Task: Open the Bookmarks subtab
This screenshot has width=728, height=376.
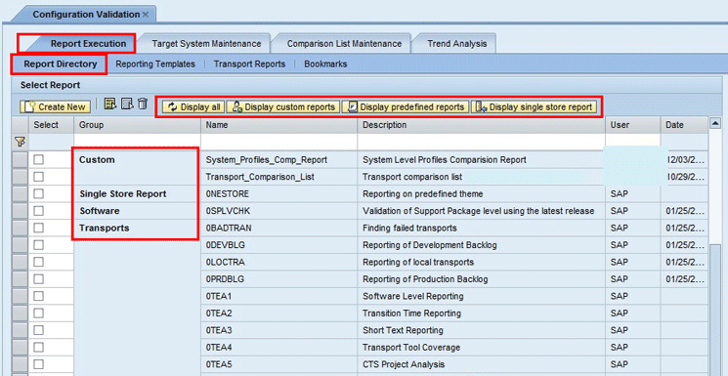Action: click(x=325, y=64)
